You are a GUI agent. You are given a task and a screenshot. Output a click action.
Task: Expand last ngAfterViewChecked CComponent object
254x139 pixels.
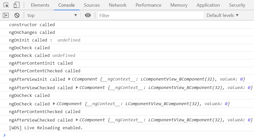coord(77,120)
